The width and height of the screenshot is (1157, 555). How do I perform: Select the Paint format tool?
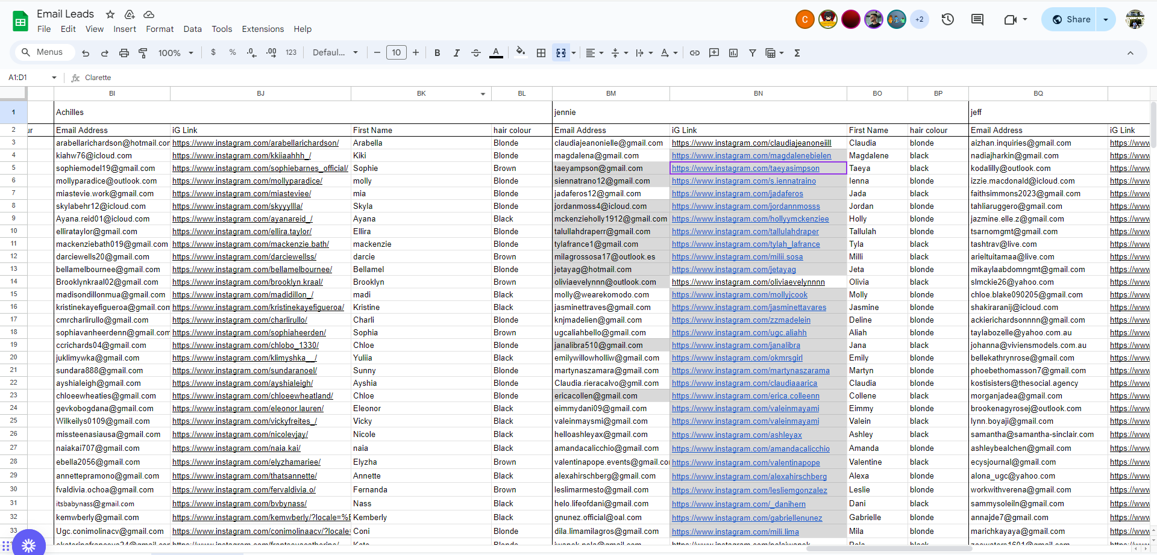point(143,53)
